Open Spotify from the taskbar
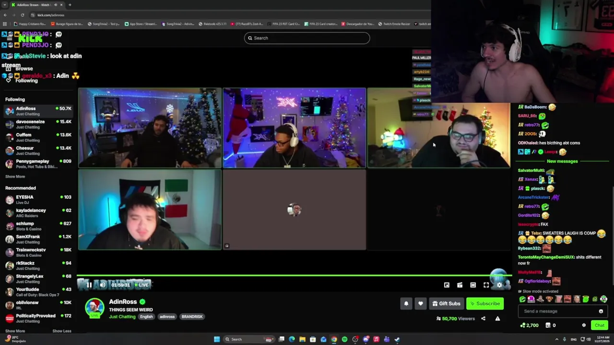614x345 pixels. [344, 339]
